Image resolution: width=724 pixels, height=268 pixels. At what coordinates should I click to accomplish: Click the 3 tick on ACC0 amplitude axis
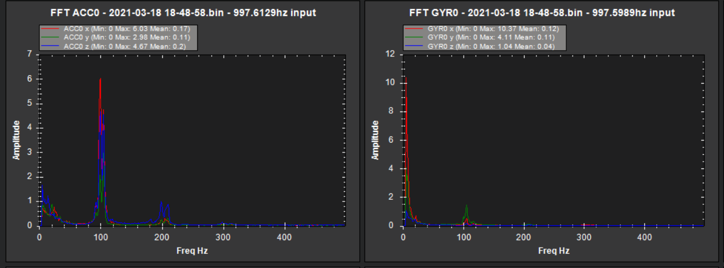[31, 152]
